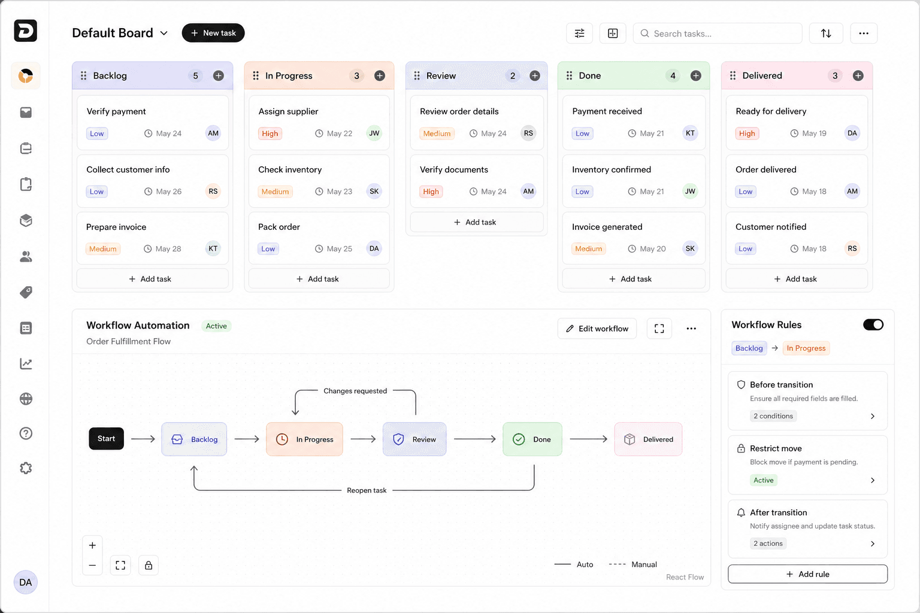Add a task using Backlog plus icon

coord(219,75)
